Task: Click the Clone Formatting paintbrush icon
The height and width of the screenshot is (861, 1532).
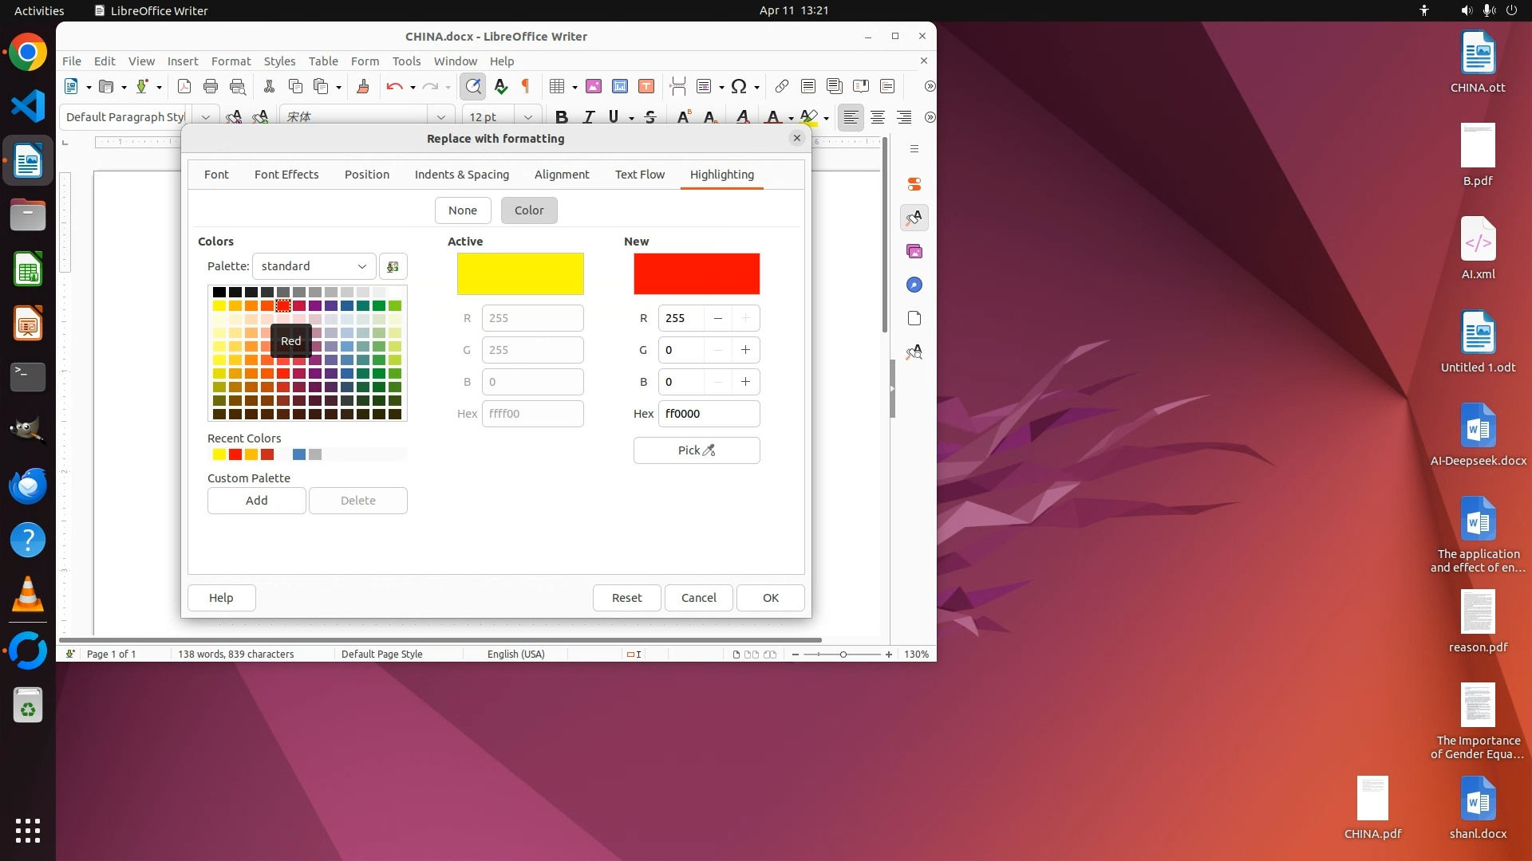Action: tap(363, 86)
